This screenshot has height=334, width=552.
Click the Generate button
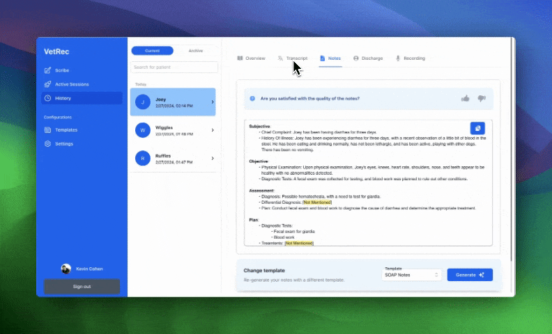pos(470,275)
